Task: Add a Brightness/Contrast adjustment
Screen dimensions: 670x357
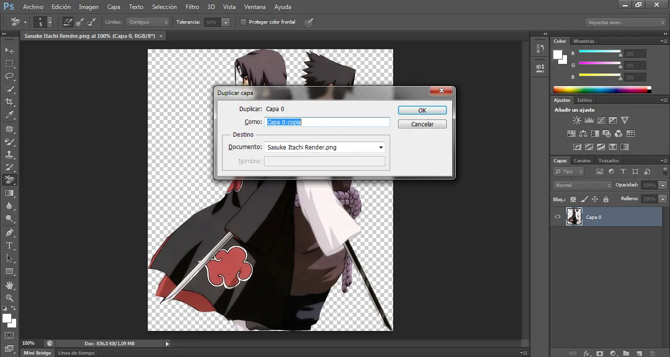Action: pos(577,120)
